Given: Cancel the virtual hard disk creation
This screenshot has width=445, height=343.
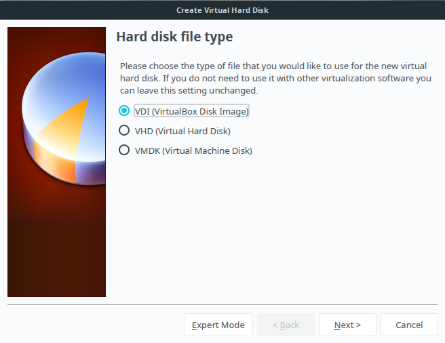Looking at the screenshot, I should click(x=409, y=325).
